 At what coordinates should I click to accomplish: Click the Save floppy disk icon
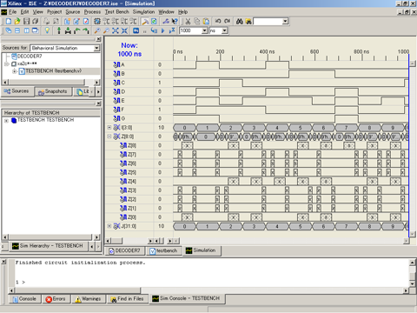click(26, 21)
